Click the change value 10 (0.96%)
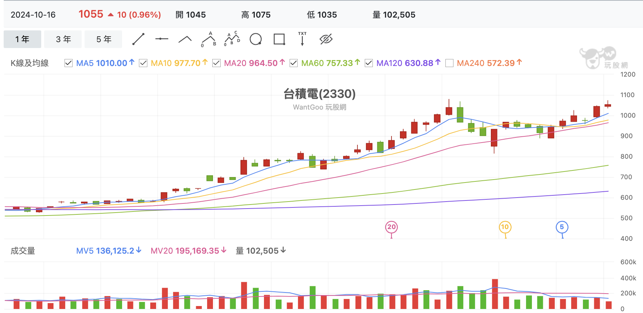Screen dimensions: 643x313 139,15
